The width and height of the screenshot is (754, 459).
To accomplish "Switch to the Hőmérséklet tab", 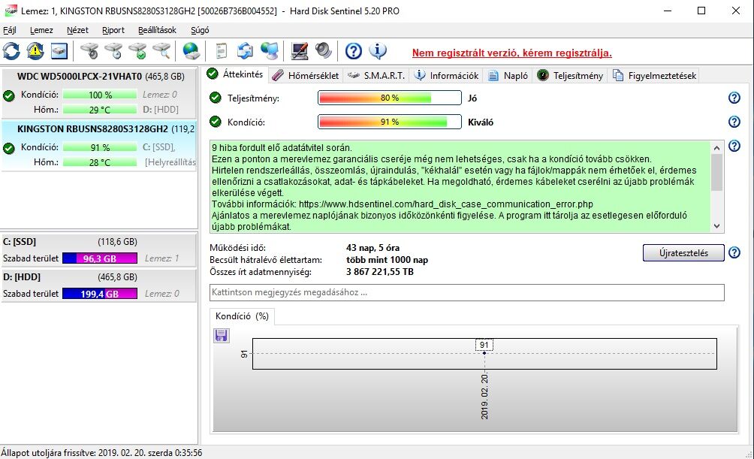I will point(306,76).
